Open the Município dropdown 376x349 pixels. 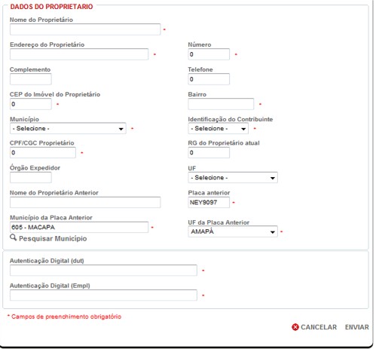pyautogui.click(x=68, y=128)
